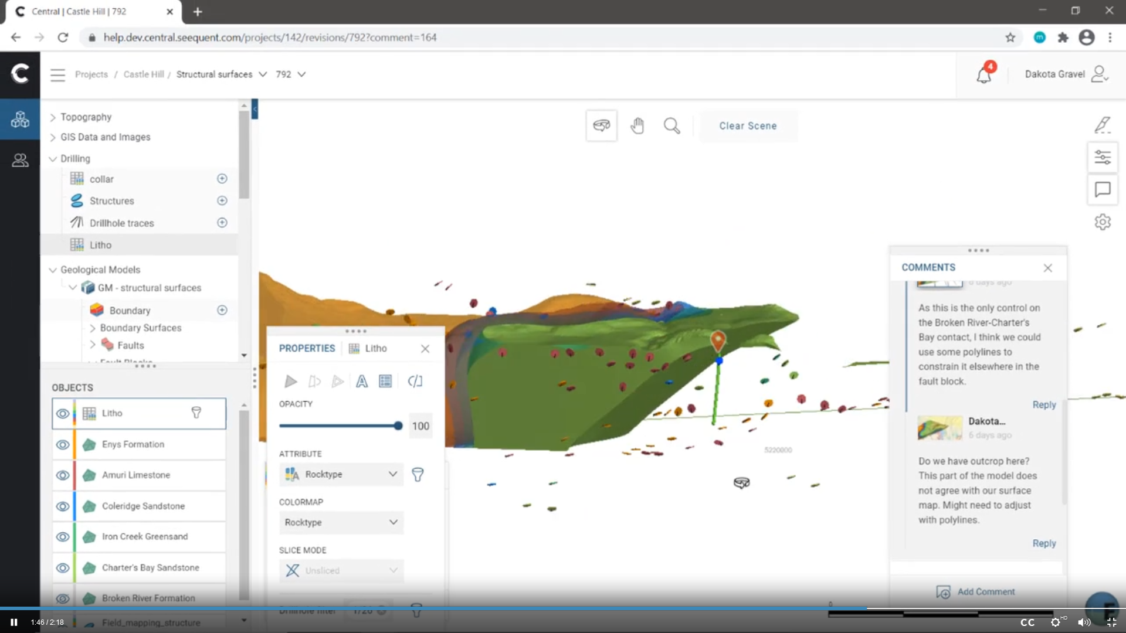
Task: Go to Projects breadcrumb
Action: pos(91,74)
